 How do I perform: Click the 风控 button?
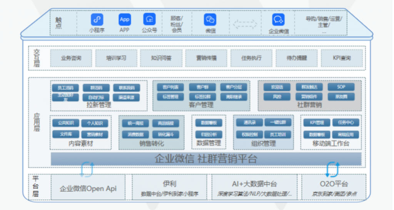click(277, 97)
